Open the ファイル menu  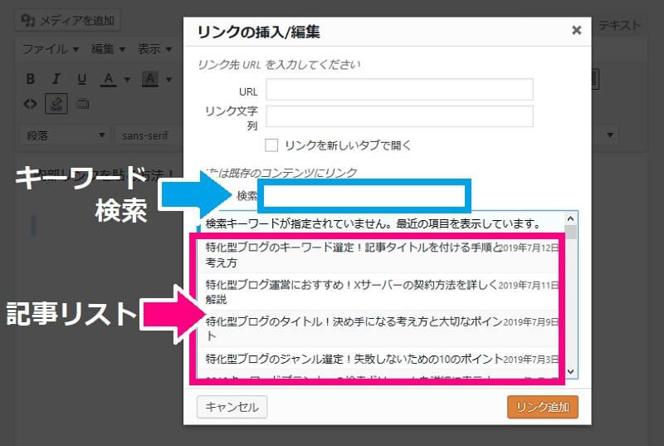(50, 49)
